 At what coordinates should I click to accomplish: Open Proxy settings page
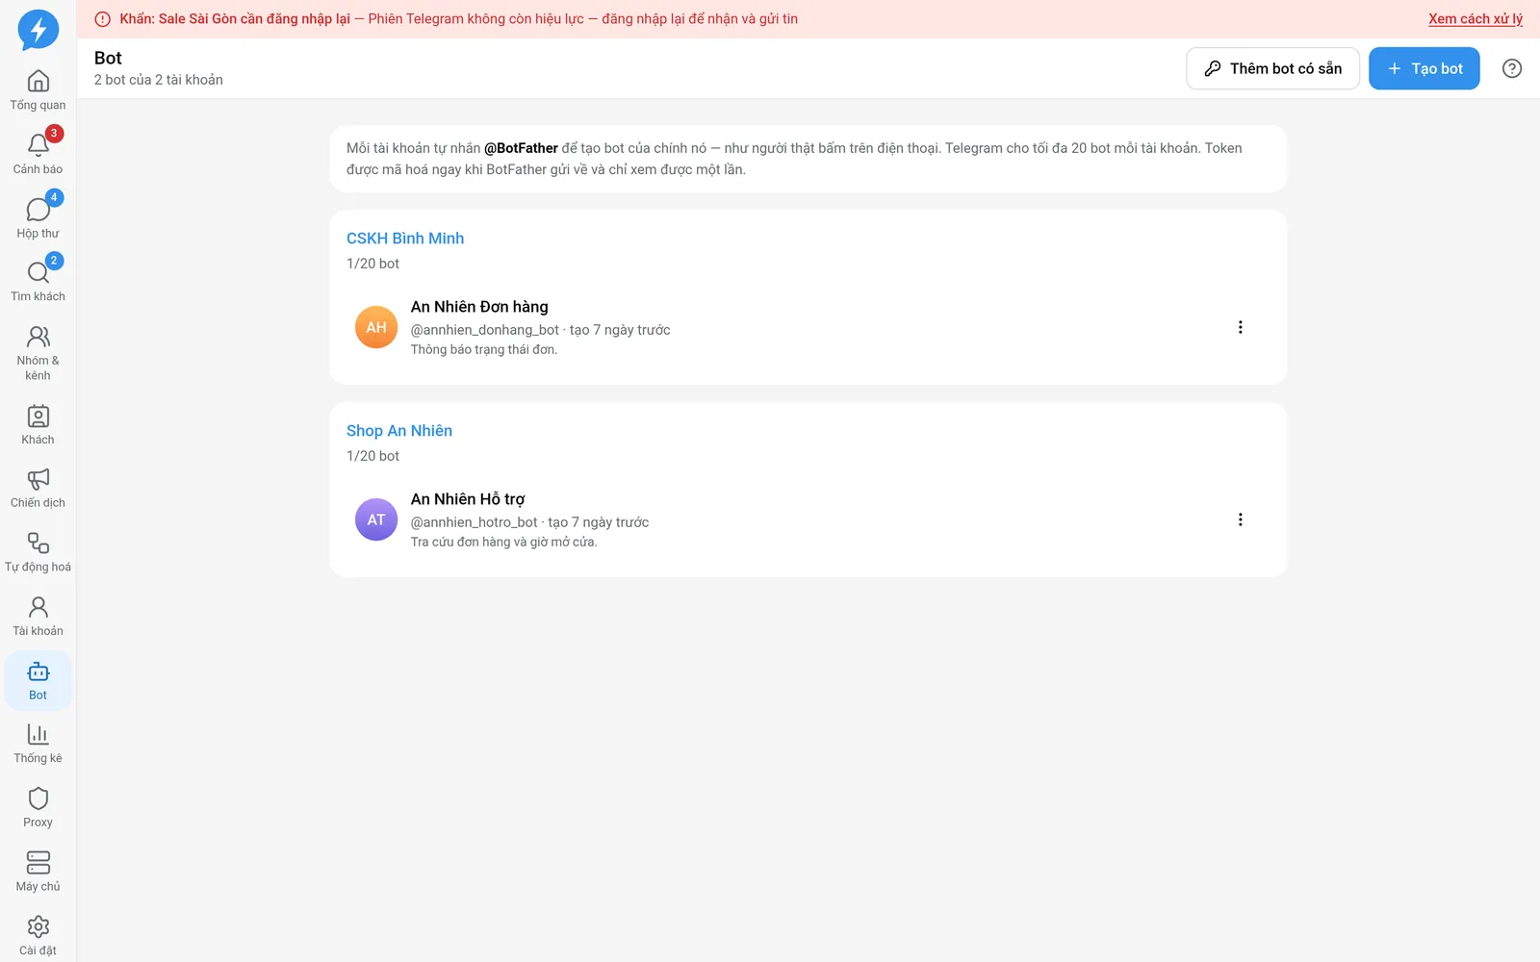tap(38, 808)
